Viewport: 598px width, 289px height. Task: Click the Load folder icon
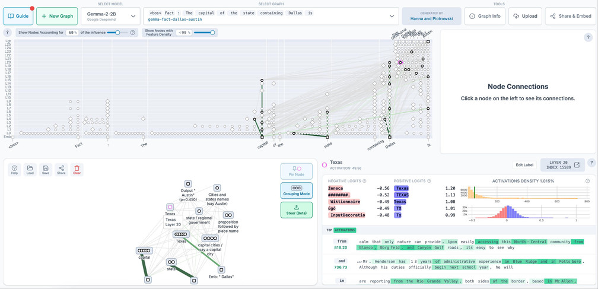pos(30,170)
